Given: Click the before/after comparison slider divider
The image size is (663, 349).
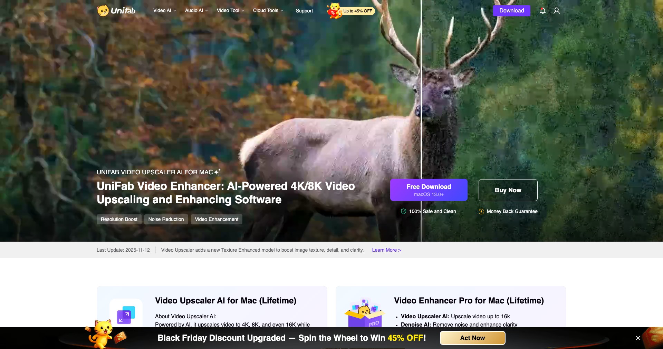Looking at the screenshot, I should tap(421, 121).
